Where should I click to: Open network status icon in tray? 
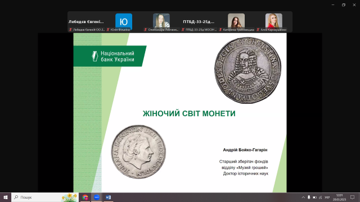[321, 197]
